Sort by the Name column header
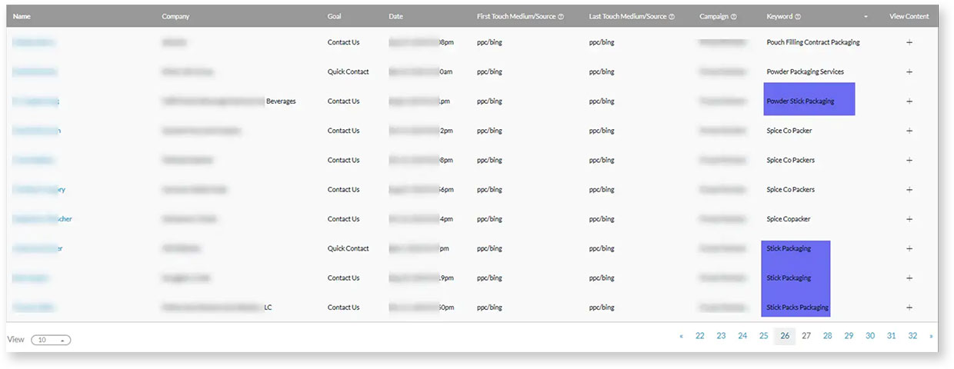 tap(22, 17)
